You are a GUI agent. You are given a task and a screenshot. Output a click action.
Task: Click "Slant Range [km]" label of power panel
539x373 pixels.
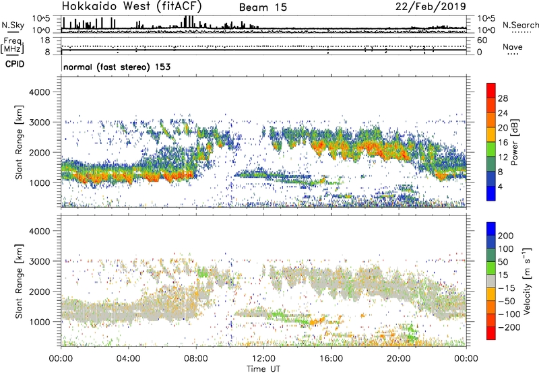pyautogui.click(x=19, y=143)
